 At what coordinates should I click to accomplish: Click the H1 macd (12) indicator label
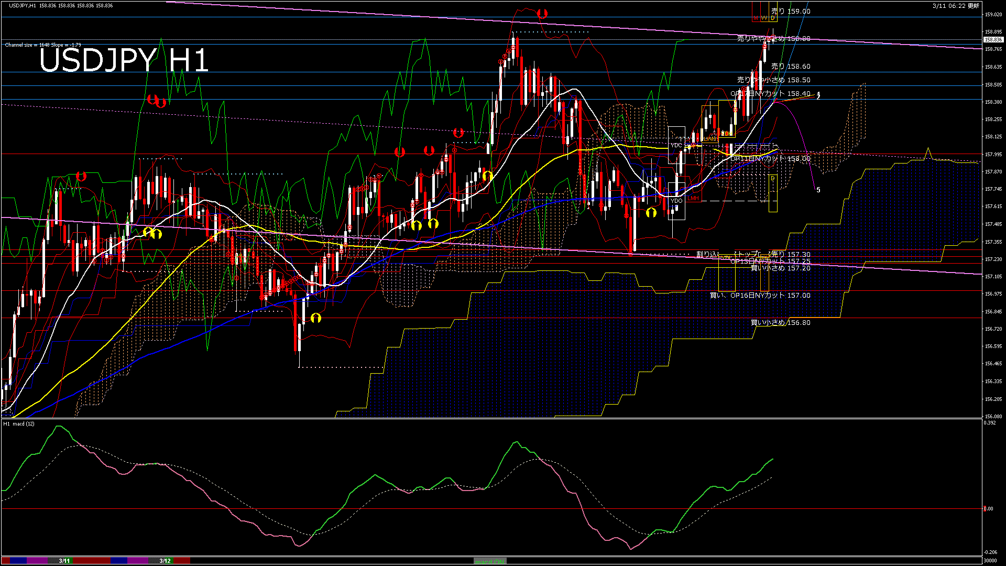tap(19, 423)
